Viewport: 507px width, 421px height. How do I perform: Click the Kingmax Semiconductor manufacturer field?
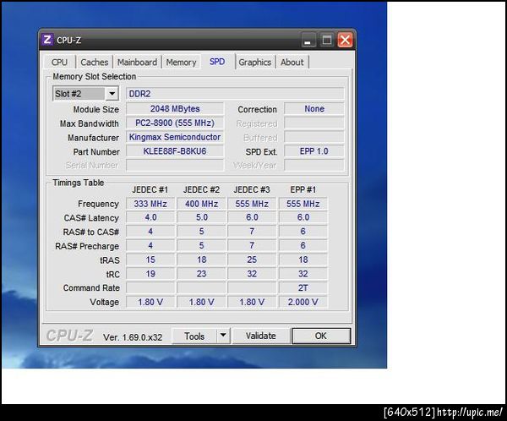(x=175, y=137)
